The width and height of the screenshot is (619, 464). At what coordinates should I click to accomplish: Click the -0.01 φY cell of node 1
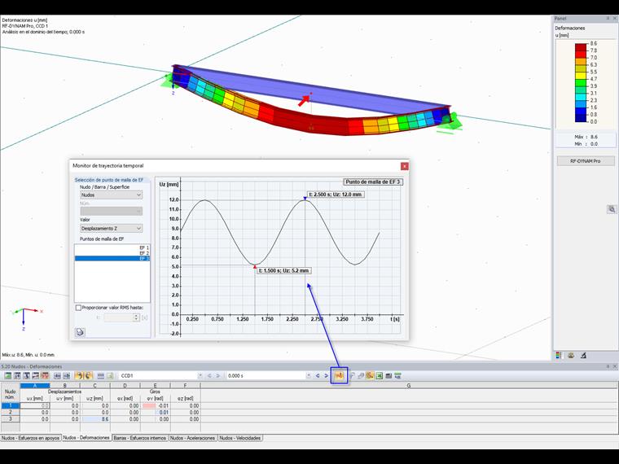click(156, 405)
